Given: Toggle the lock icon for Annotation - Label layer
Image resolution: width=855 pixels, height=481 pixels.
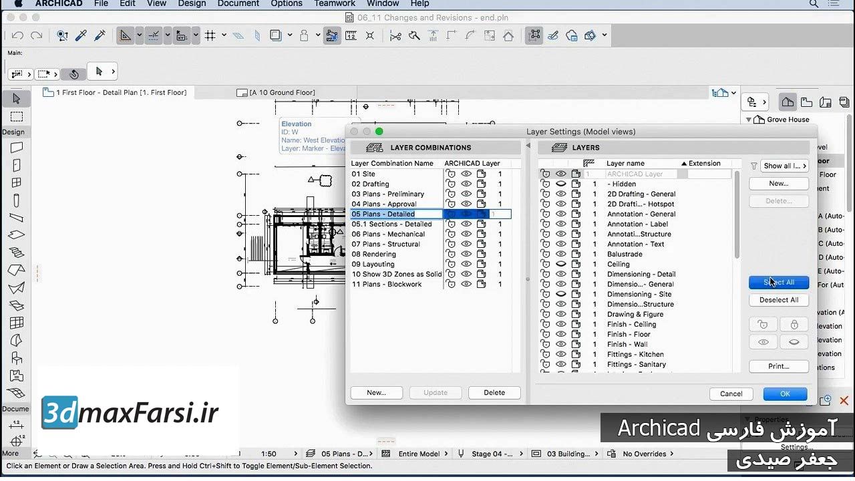Looking at the screenshot, I should pyautogui.click(x=546, y=224).
